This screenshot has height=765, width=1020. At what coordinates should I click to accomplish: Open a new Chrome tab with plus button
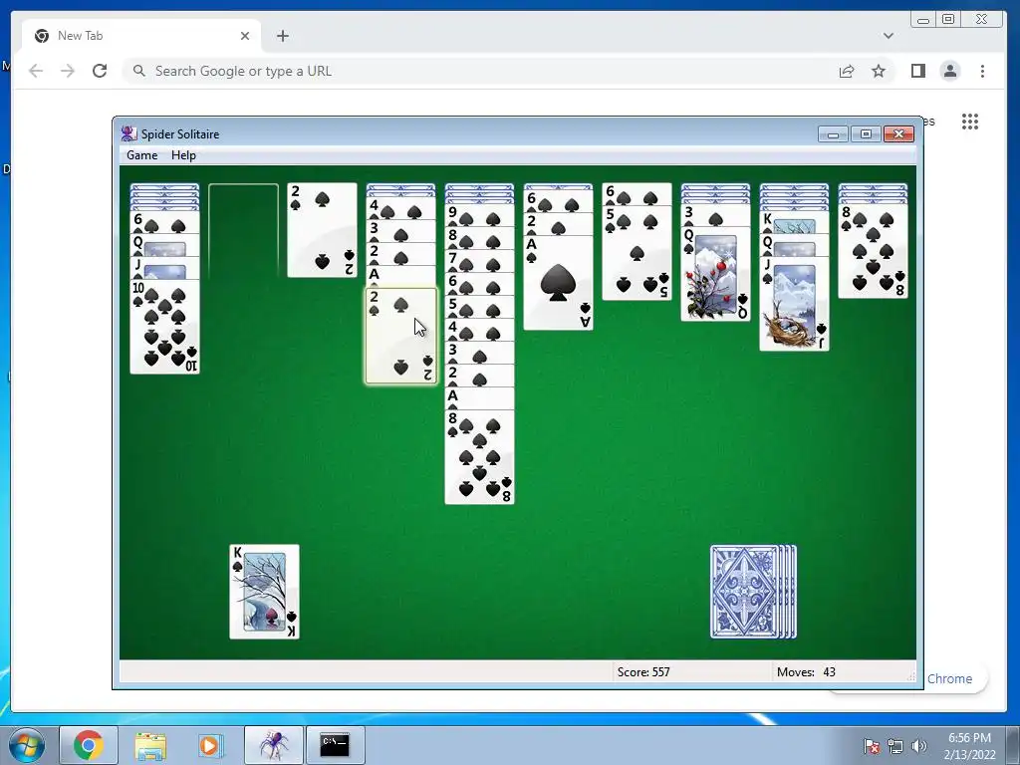tap(282, 36)
